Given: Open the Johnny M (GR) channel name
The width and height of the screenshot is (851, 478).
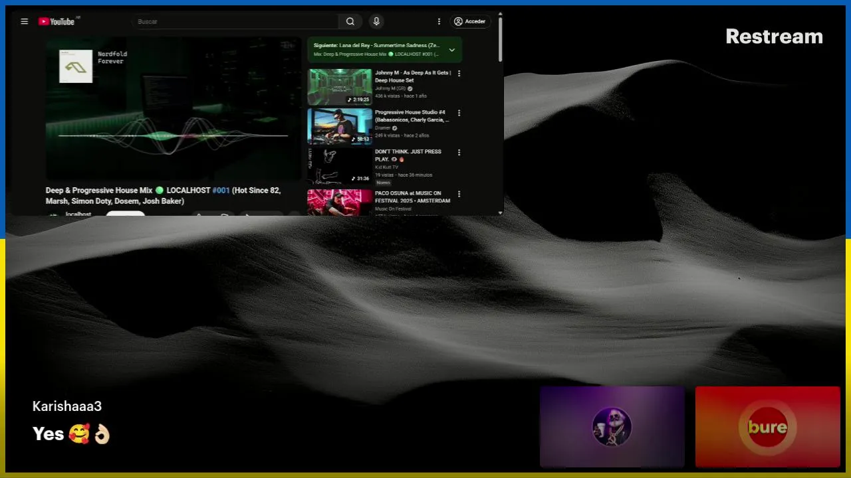Looking at the screenshot, I should tap(390, 88).
